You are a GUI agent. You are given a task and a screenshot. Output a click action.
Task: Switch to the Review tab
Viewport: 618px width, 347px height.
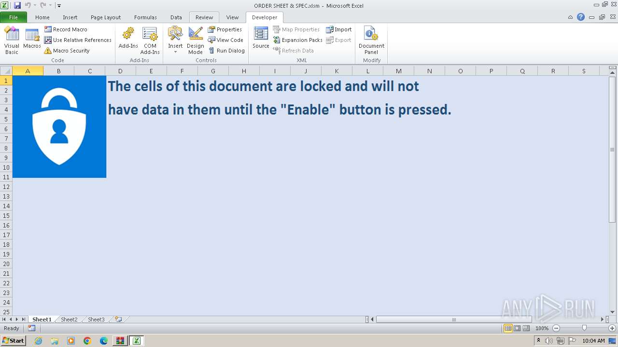[x=204, y=17]
